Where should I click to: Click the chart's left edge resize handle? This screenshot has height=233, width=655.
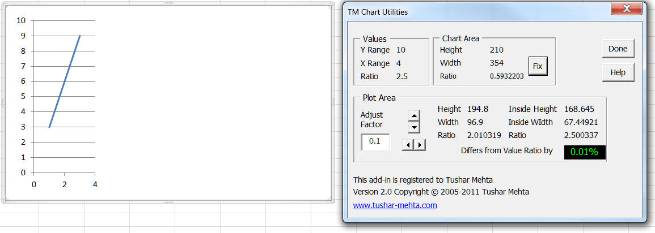click(3, 103)
